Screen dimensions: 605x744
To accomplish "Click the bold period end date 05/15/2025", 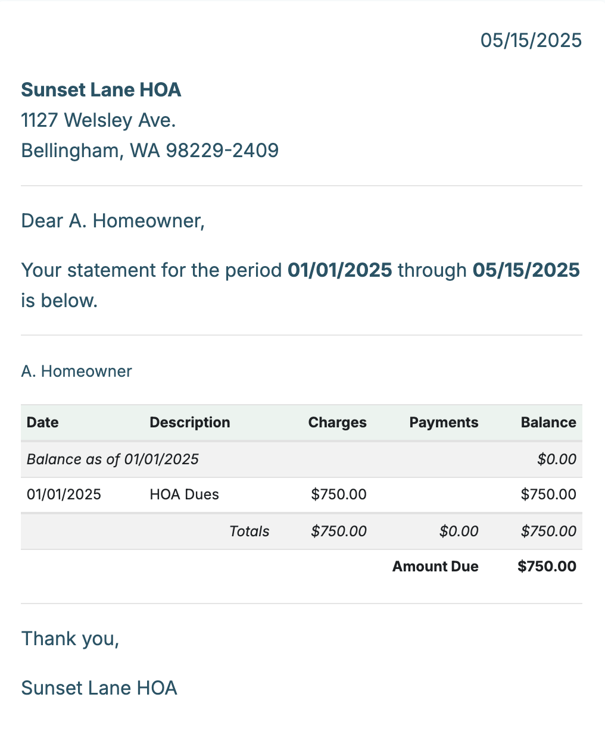I will pyautogui.click(x=526, y=270).
